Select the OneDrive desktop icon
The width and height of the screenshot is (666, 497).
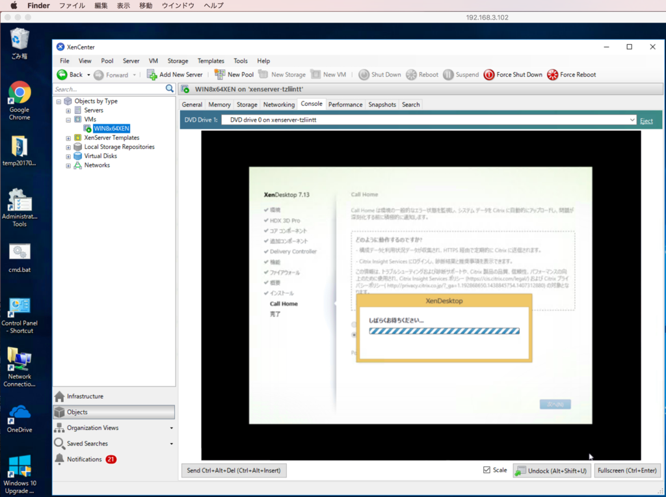coord(20,419)
